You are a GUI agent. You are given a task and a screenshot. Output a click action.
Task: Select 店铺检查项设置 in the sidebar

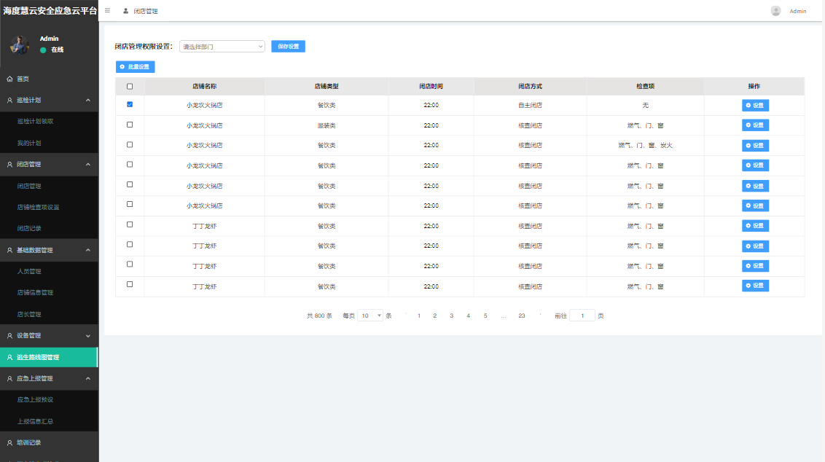(x=38, y=207)
